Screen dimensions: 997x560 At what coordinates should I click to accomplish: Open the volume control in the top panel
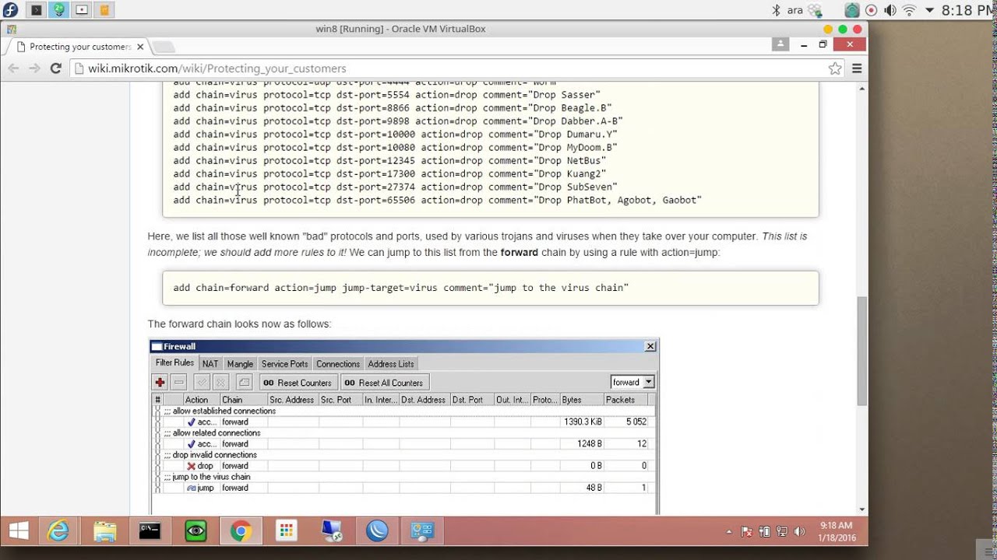pos(890,10)
